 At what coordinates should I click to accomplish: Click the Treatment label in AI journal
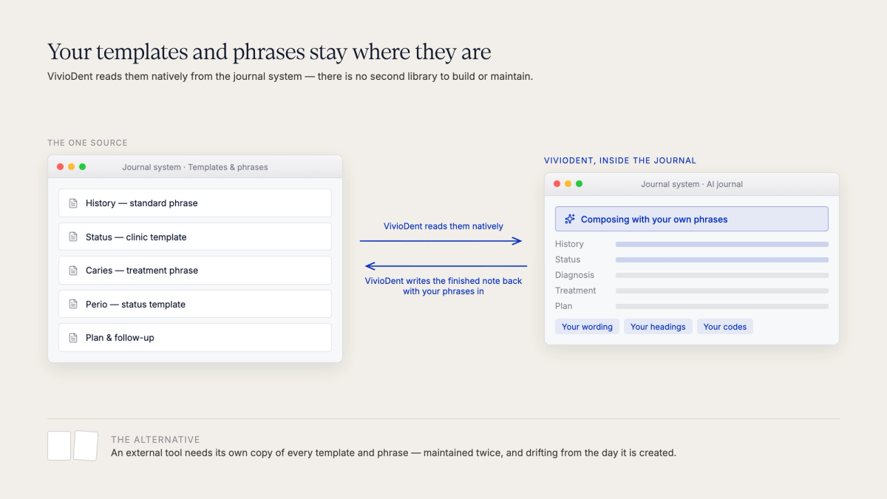[x=575, y=291]
